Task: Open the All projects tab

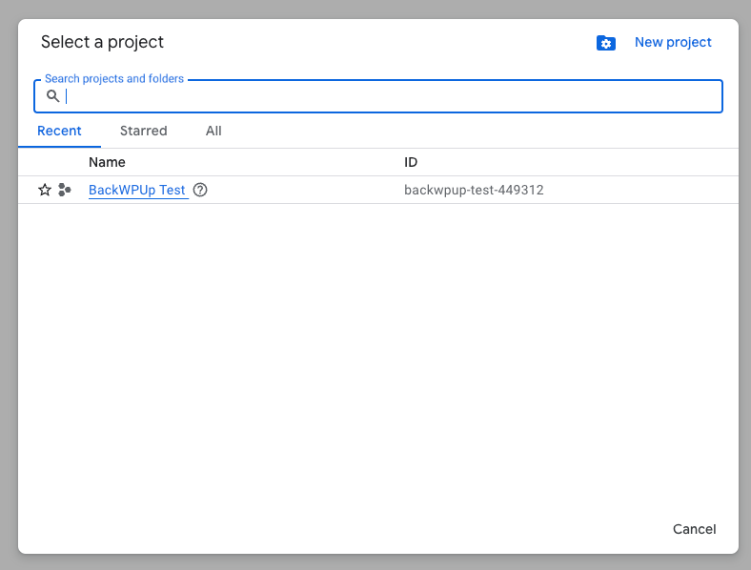Action: click(x=213, y=131)
